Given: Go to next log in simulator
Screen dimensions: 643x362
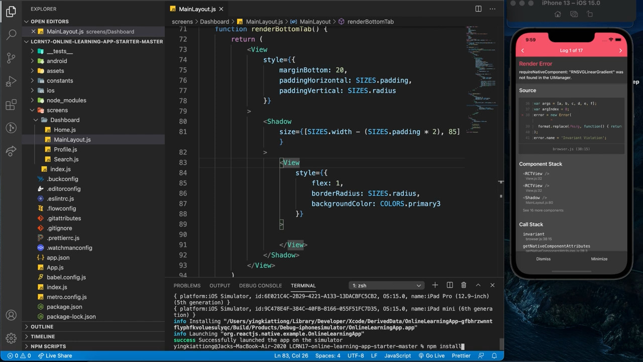Looking at the screenshot, I should 620,50.
